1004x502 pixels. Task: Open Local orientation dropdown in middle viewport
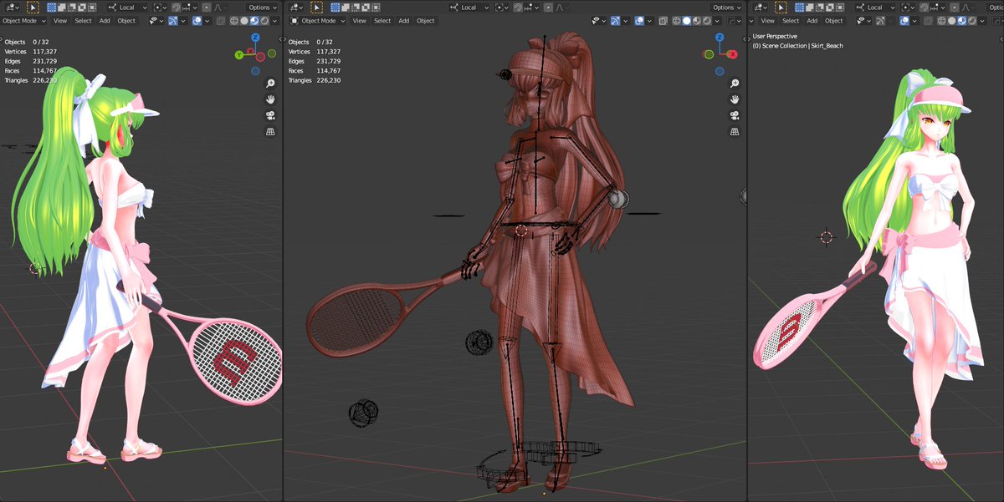click(x=469, y=8)
